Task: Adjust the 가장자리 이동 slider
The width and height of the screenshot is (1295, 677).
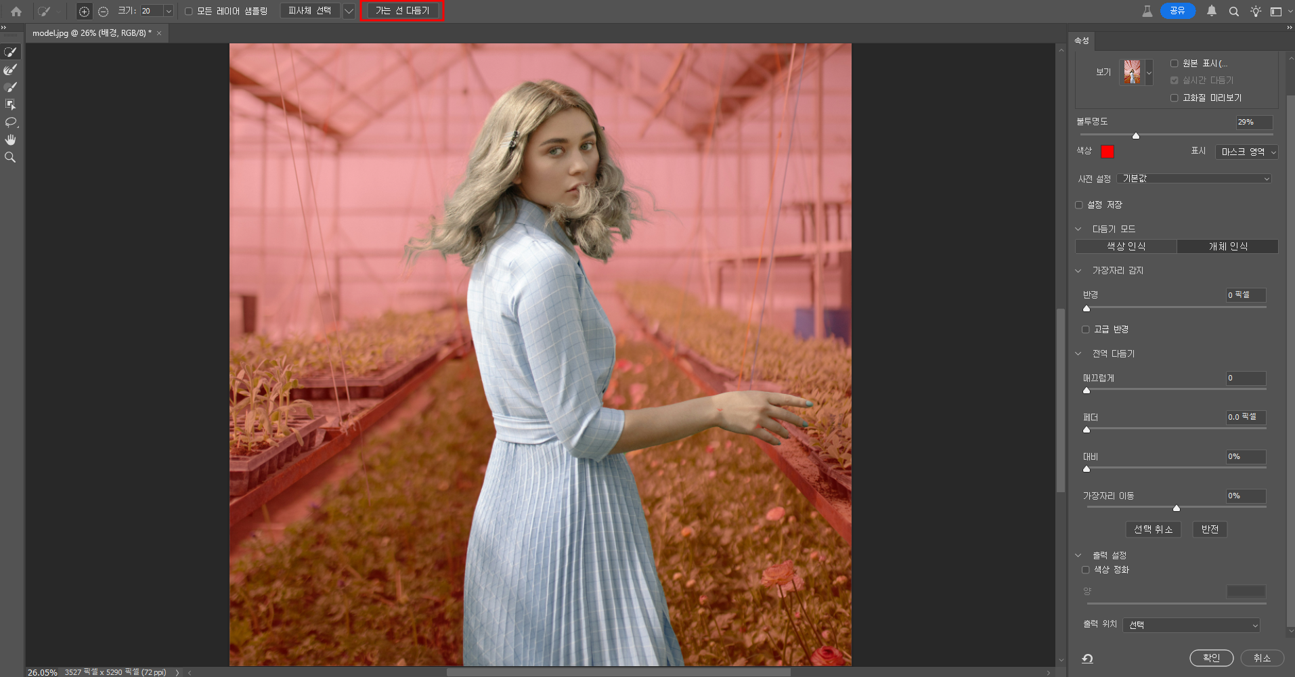Action: click(x=1177, y=507)
